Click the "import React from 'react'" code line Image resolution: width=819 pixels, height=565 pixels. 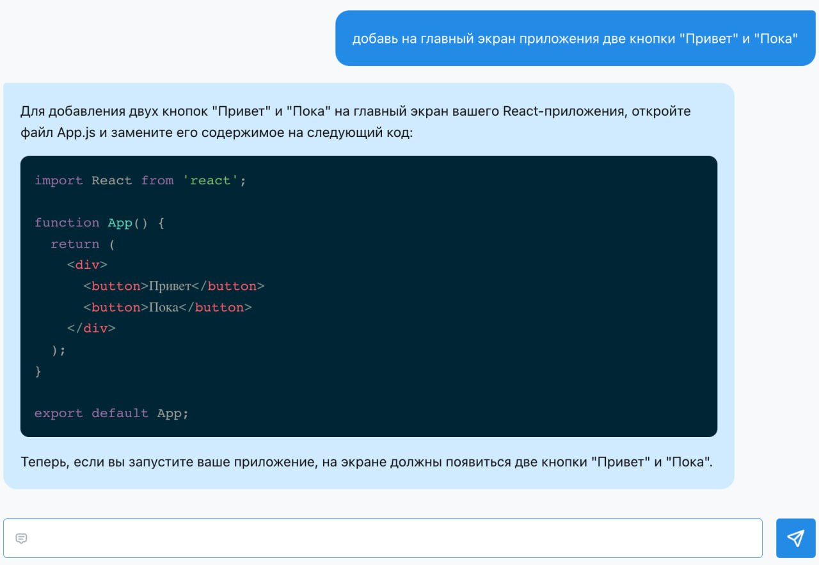(x=140, y=180)
